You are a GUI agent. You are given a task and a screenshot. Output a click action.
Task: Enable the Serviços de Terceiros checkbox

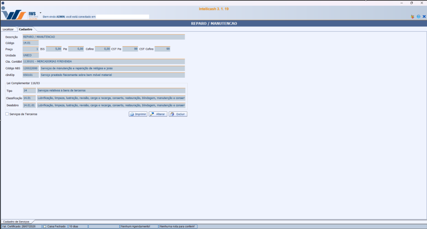pos(7,114)
